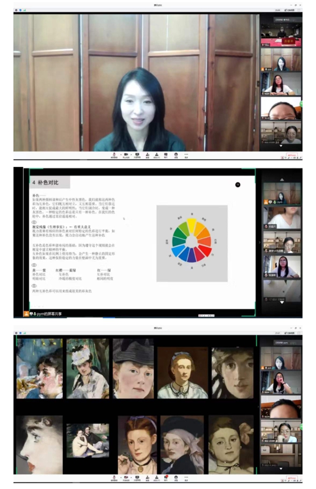Collapse sidebar chevron in middle window

(260, 242)
